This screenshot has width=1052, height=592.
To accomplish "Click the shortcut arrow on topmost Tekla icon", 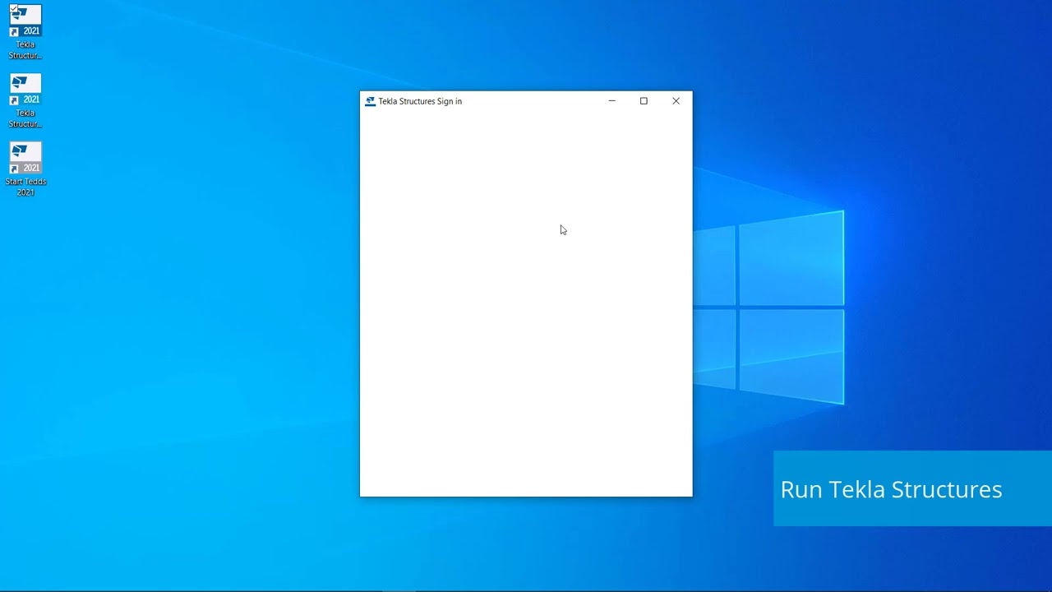I will click(x=14, y=32).
